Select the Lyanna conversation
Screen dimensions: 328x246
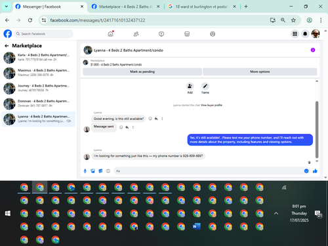tap(38, 119)
